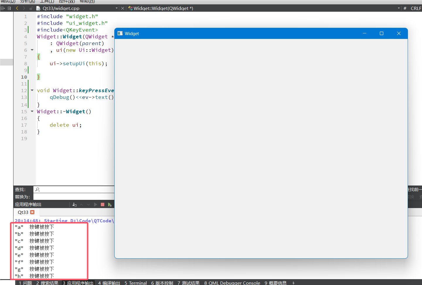This screenshot has width=422, height=285.
Task: Open the 8 QML Debugger Console pane
Action: coord(232,283)
